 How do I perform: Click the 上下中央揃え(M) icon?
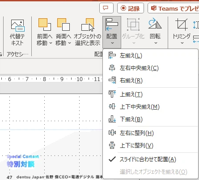coord(112,106)
